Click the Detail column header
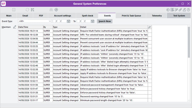 pyautogui.click(x=114, y=27)
